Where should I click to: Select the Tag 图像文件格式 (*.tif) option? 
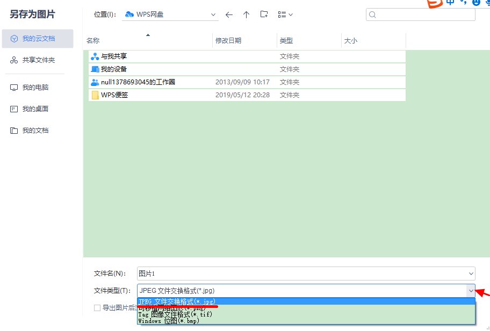(172, 314)
